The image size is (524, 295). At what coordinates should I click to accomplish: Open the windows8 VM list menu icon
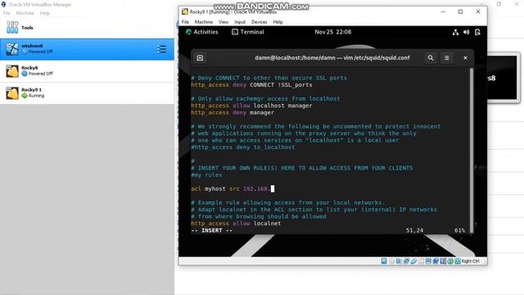pos(161,49)
